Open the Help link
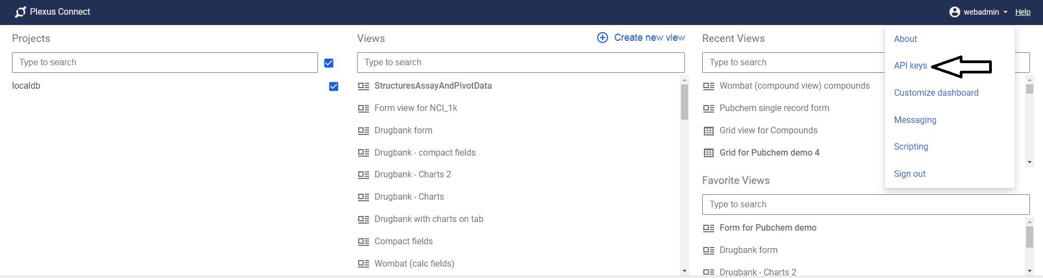This screenshot has width=1043, height=278. coord(1022,12)
